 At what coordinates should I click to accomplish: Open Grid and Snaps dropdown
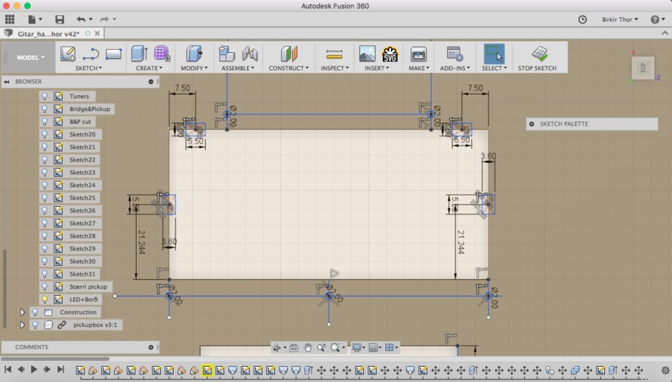pyautogui.click(x=375, y=348)
